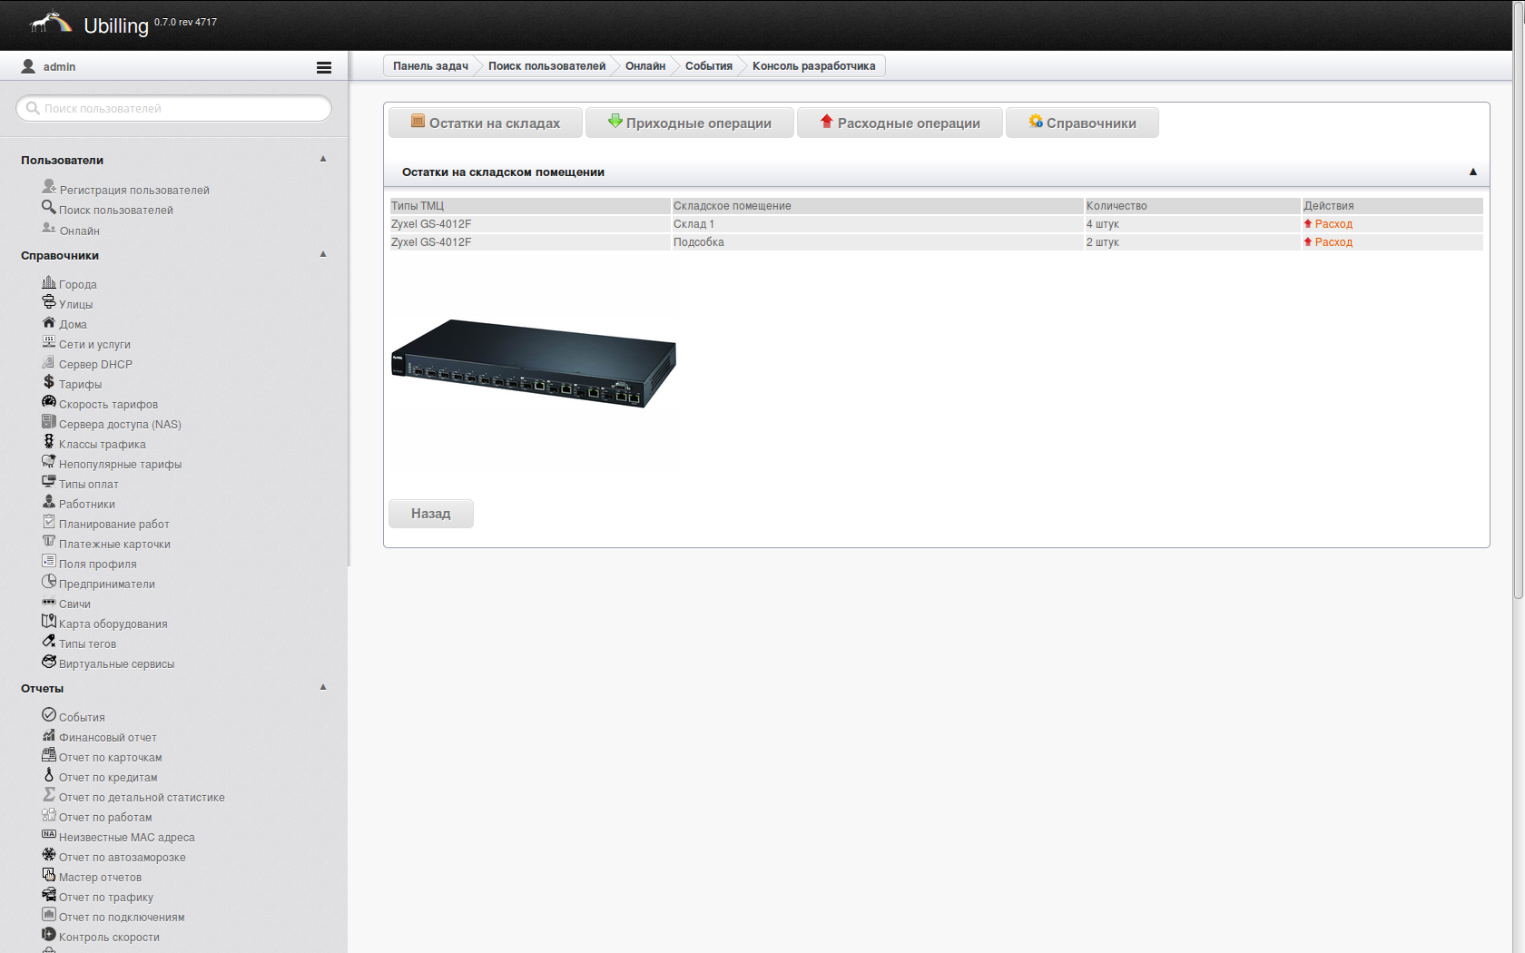
Task: Click the Ubilling rainbow horse logo
Action: 51,23
